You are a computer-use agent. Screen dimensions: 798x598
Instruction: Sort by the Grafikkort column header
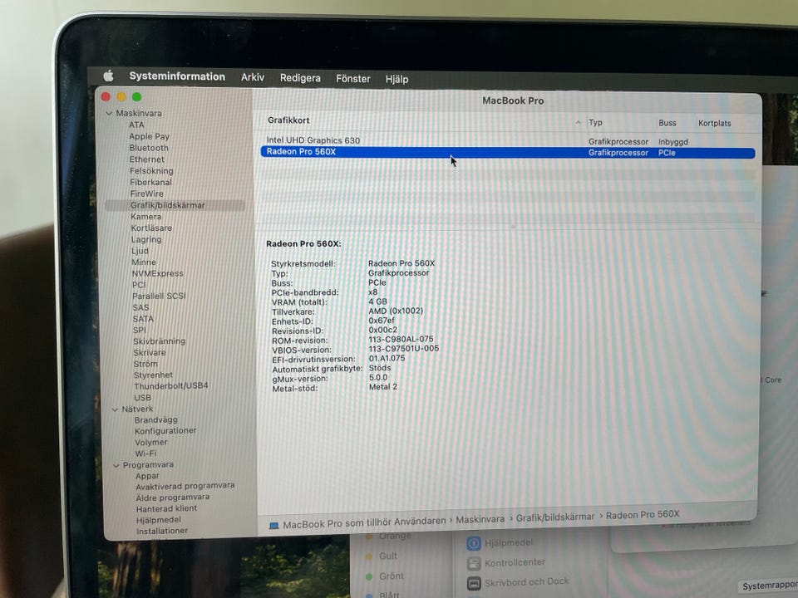tap(288, 120)
